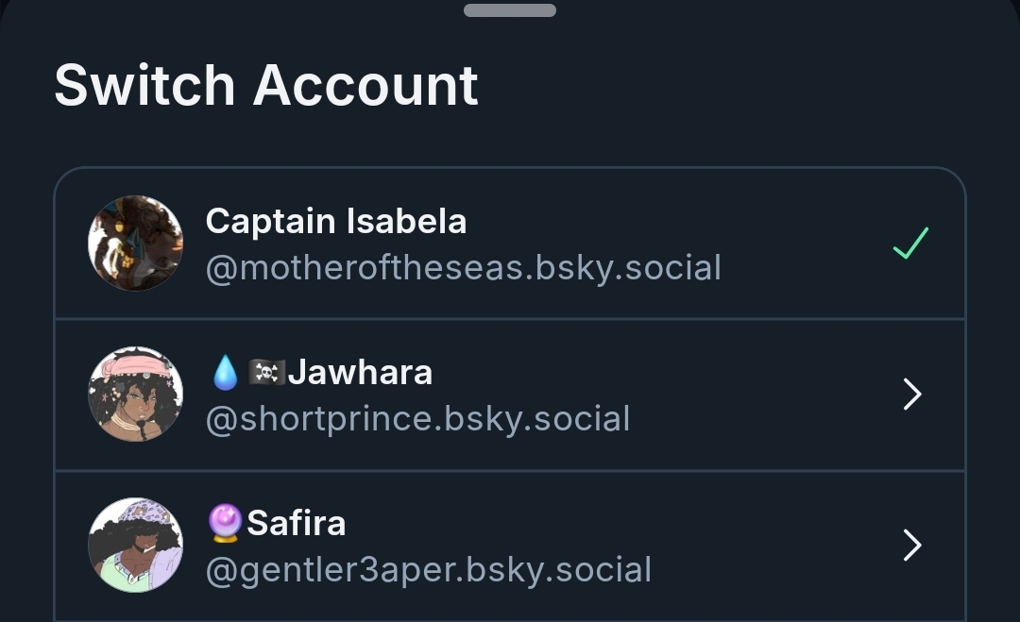This screenshot has width=1020, height=622.
Task: Tap Jawhara's profile avatar
Action: (x=135, y=394)
